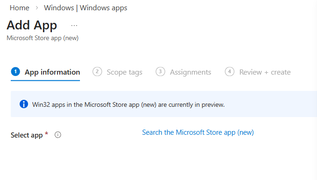Open the Review + create step
317x180 pixels.
pos(258,72)
